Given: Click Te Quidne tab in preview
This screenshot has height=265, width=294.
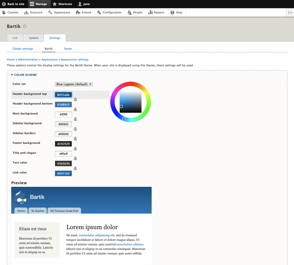Looking at the screenshot, I should pos(38,211).
